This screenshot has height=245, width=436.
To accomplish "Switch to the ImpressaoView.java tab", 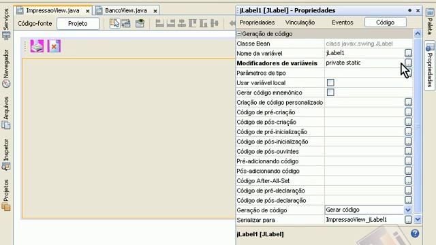I will click(x=53, y=11).
